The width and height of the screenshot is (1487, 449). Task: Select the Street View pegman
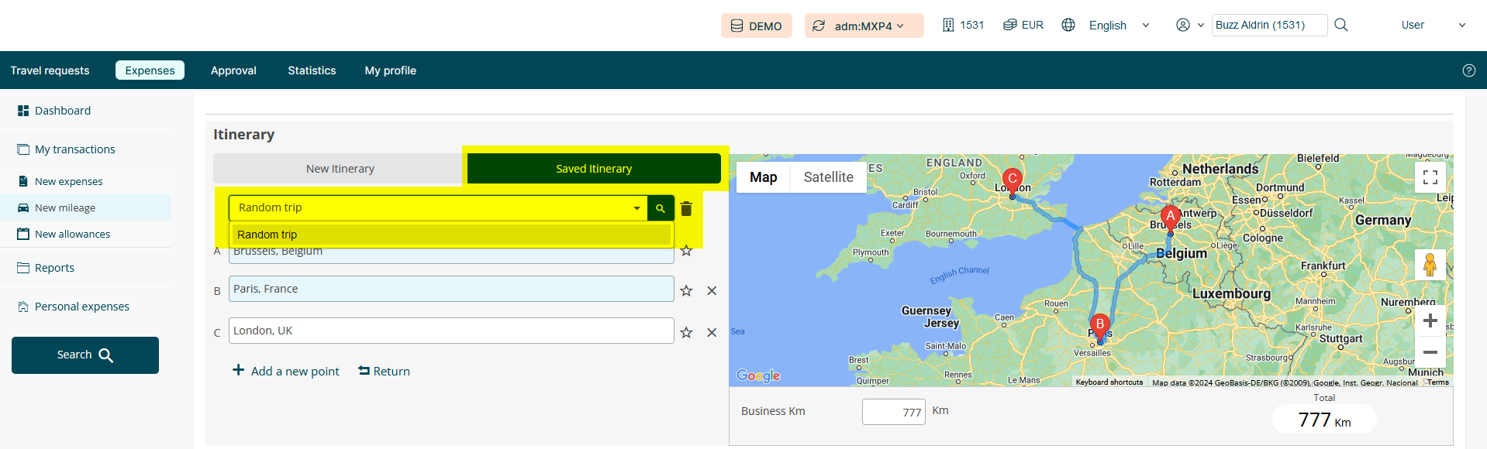1430,266
